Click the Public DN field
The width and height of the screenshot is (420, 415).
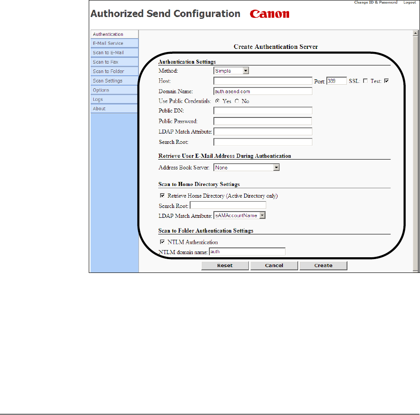tap(263, 111)
